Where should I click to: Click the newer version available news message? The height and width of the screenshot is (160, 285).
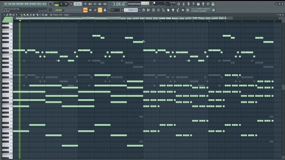pyautogui.click(x=201, y=10)
